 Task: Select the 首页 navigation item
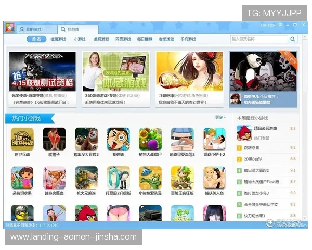point(36,39)
